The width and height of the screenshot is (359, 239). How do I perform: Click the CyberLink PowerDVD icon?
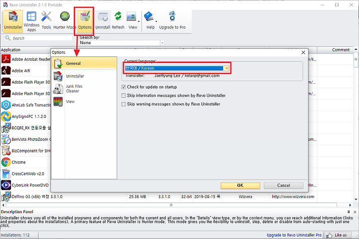coord(6,185)
